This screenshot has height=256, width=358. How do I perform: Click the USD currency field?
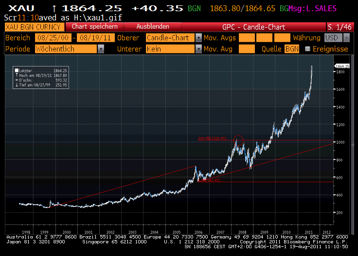click(333, 37)
